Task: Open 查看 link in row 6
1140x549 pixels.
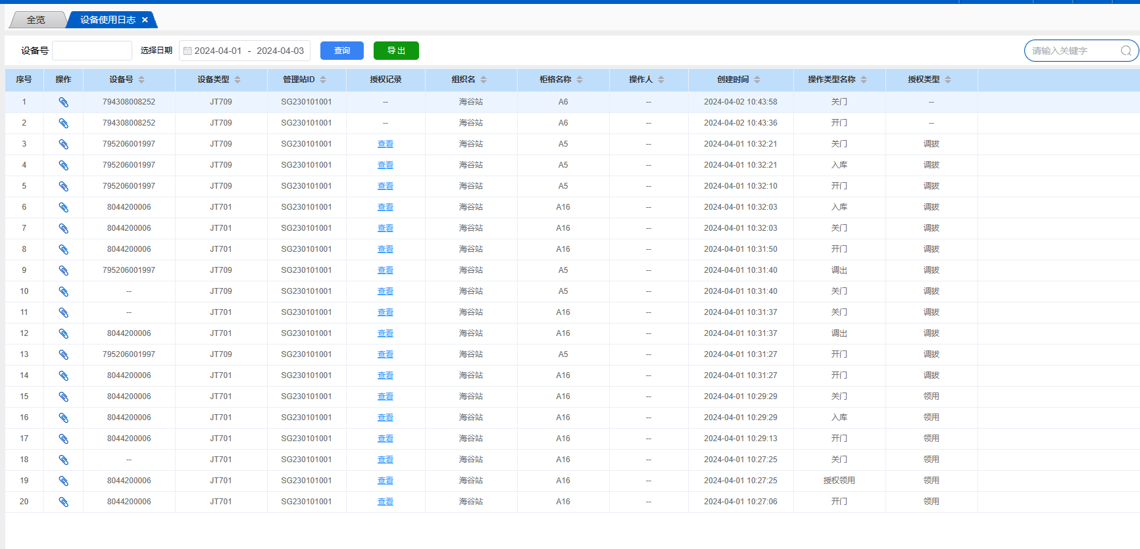Action: (385, 207)
